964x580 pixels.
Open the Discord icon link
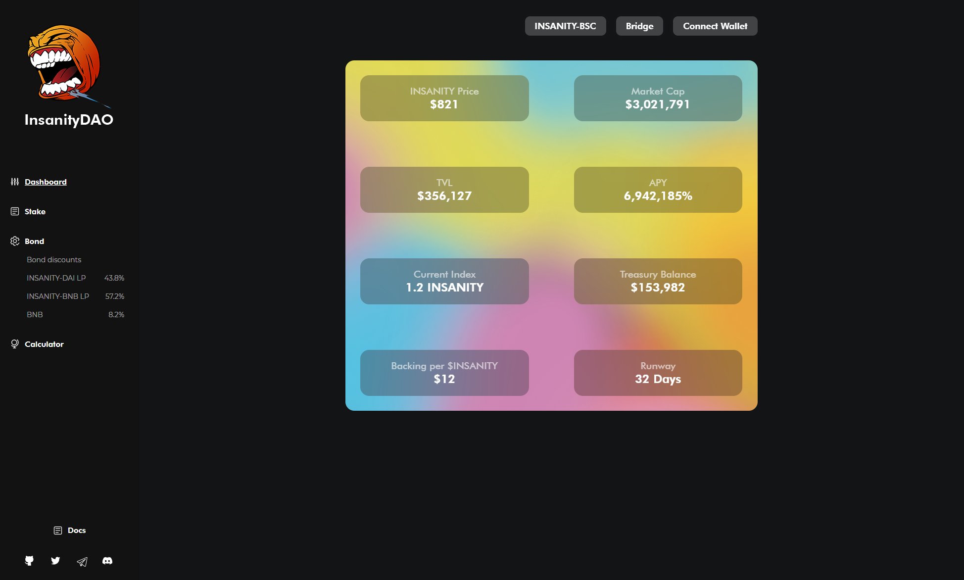[x=107, y=561]
